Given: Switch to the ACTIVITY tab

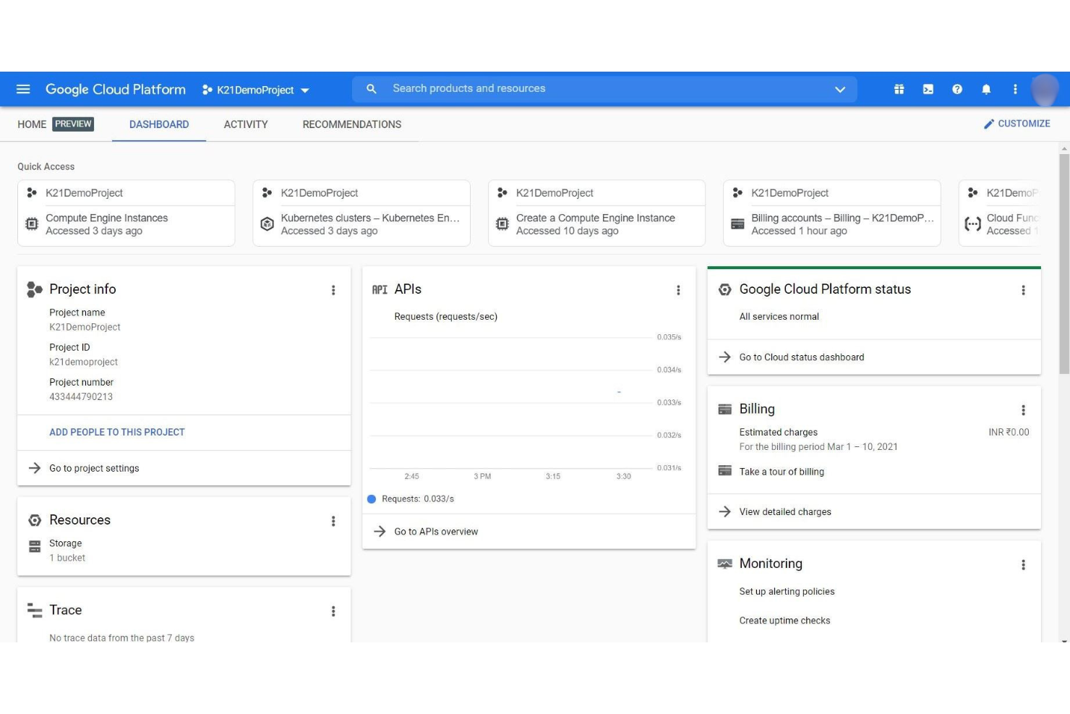Looking at the screenshot, I should tap(245, 124).
